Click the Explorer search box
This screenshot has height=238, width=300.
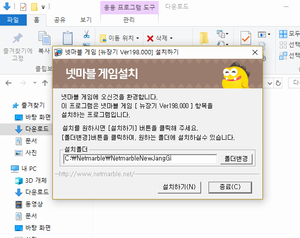[294, 83]
